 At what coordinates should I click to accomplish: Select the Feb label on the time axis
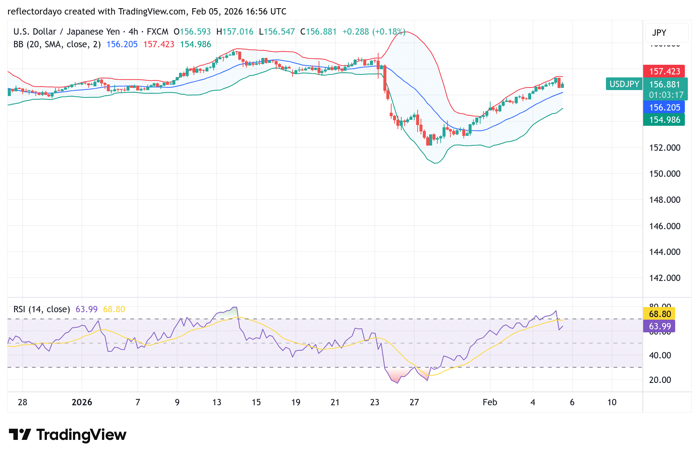[490, 402]
